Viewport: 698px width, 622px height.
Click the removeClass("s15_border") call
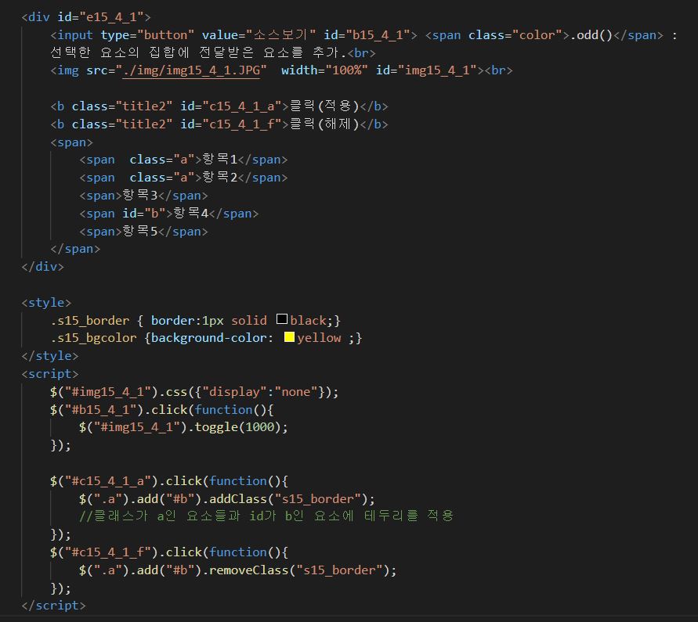299,570
